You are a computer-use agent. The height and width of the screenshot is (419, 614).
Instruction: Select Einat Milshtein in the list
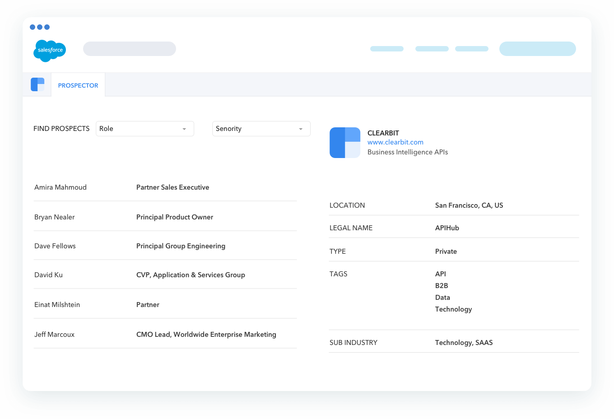pyautogui.click(x=57, y=305)
